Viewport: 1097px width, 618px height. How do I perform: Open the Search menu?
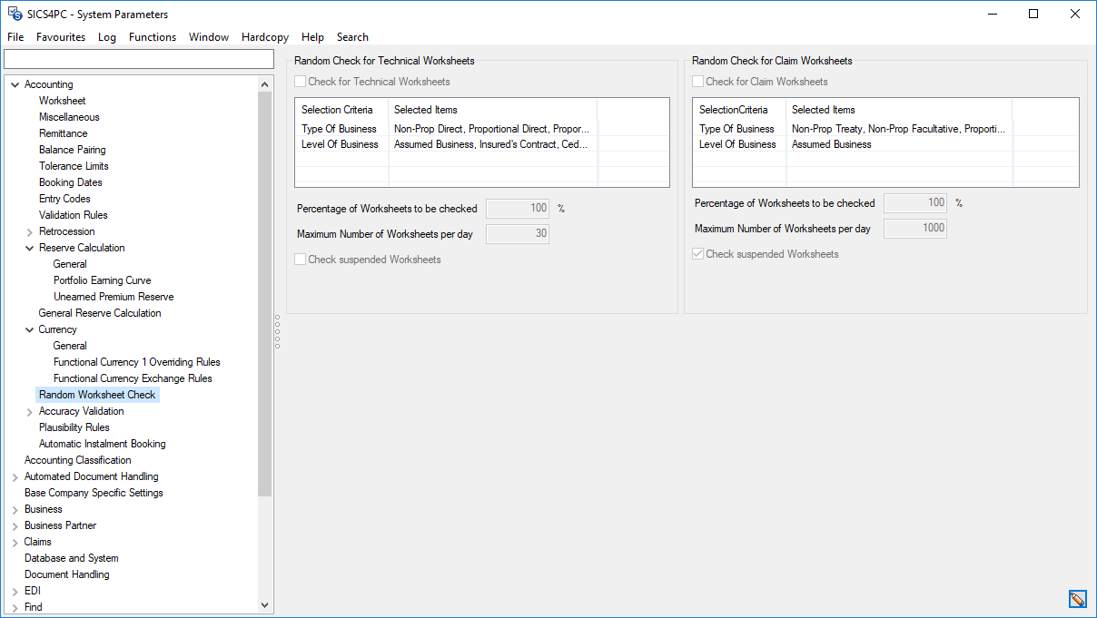point(352,37)
